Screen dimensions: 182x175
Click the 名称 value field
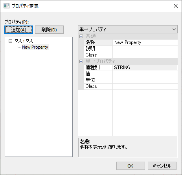pos(145,42)
